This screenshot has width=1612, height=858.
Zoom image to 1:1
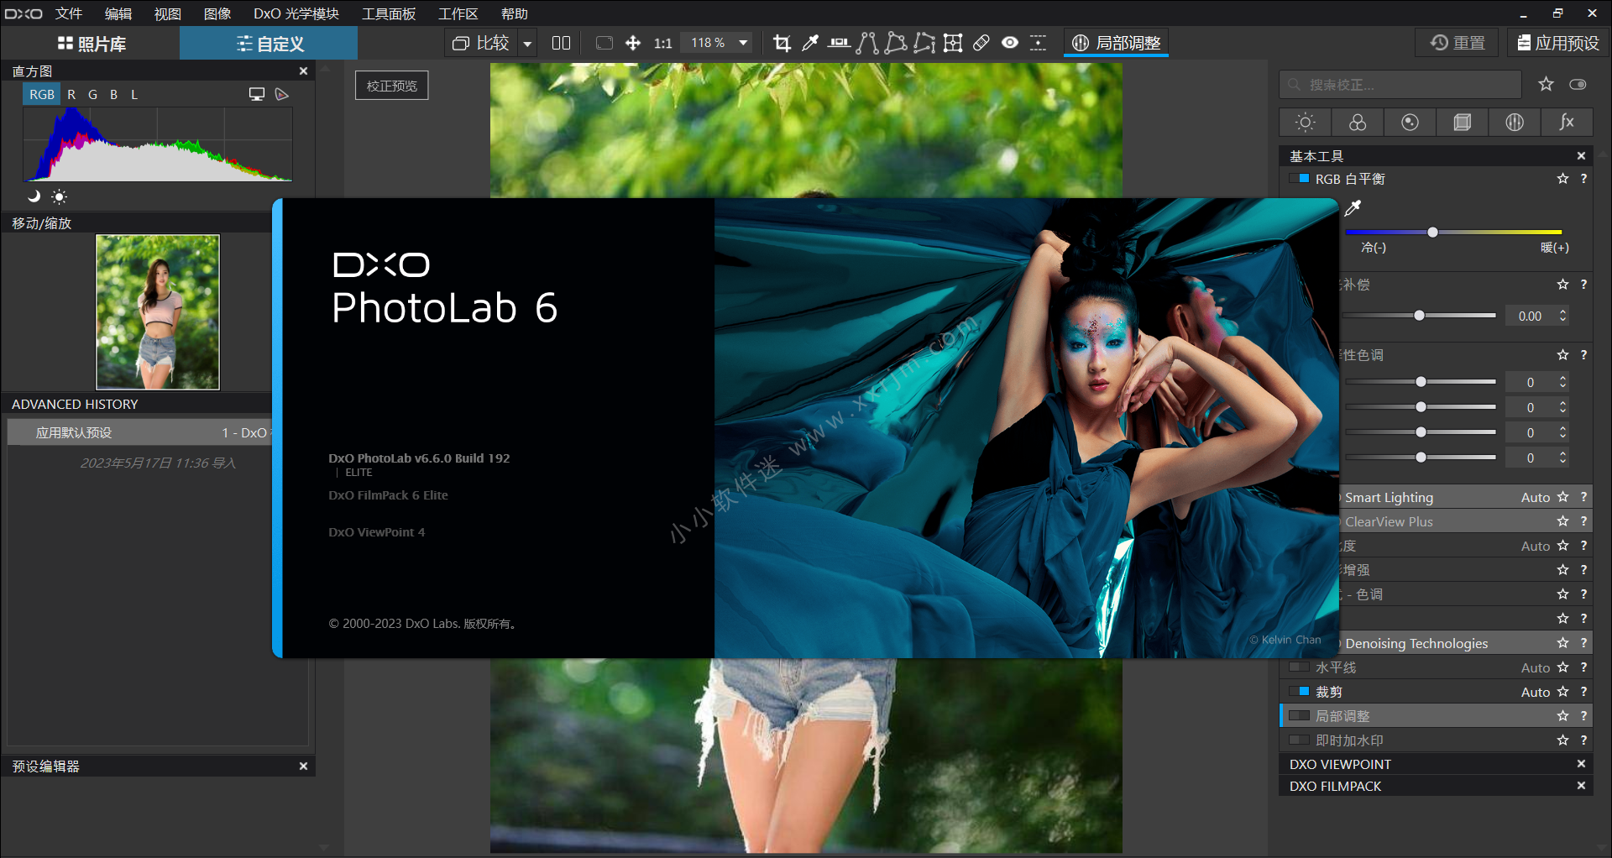coord(663,43)
